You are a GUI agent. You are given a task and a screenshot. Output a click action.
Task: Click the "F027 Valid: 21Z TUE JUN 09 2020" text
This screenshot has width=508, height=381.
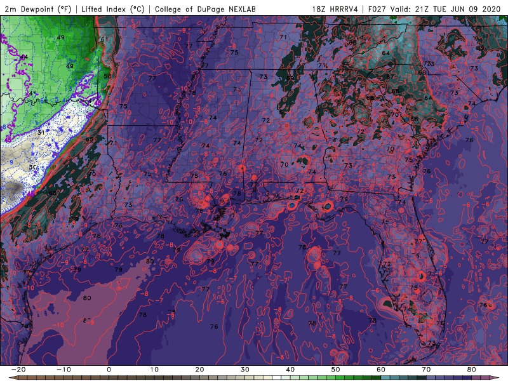click(434, 9)
